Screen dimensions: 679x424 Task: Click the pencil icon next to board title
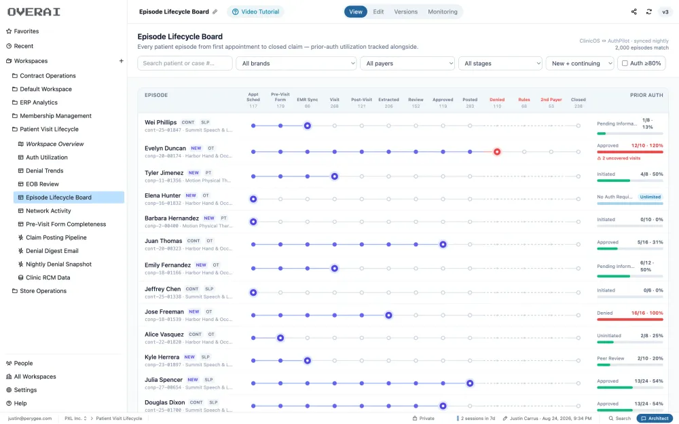[x=215, y=12]
